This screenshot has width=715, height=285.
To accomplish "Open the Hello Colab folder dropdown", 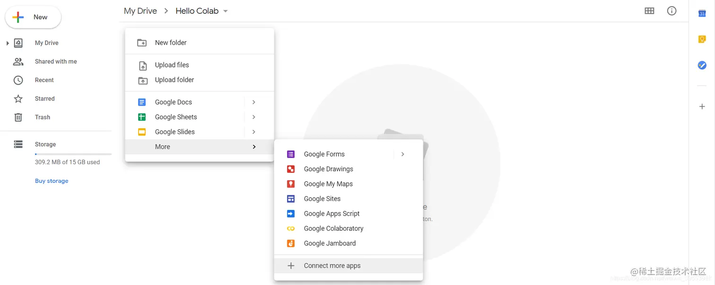I will tap(226, 11).
